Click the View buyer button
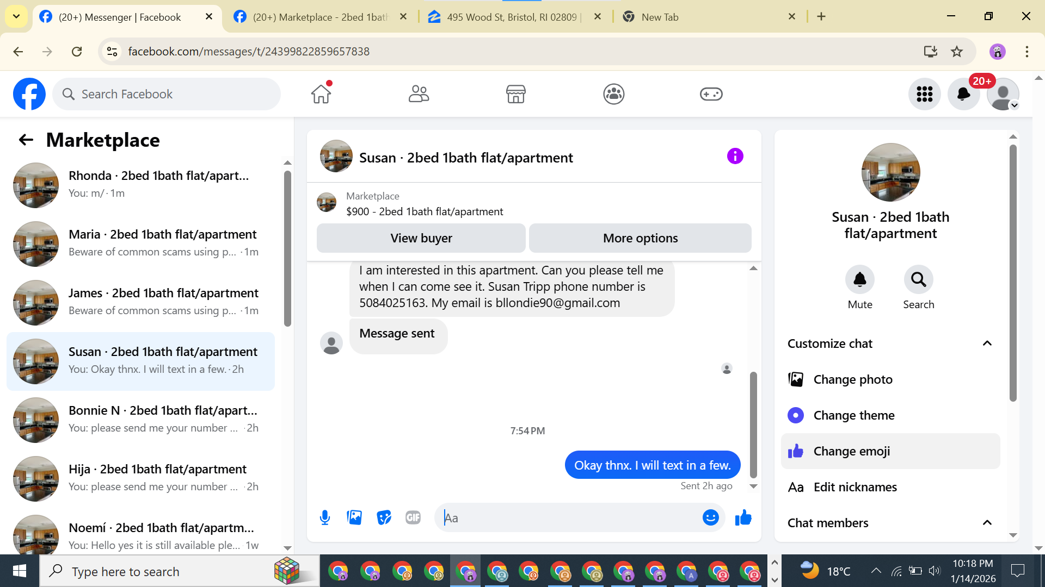The height and width of the screenshot is (587, 1045). point(421,238)
